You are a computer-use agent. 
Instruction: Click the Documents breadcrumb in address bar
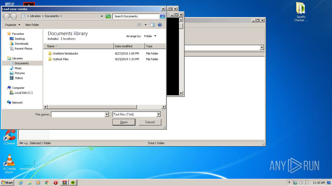52,16
